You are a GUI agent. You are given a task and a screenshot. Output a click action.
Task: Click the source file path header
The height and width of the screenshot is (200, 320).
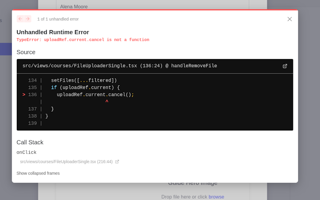point(120,66)
